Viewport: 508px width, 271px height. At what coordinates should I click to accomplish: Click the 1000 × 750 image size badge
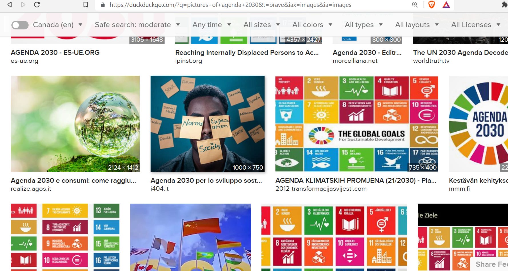pos(248,168)
